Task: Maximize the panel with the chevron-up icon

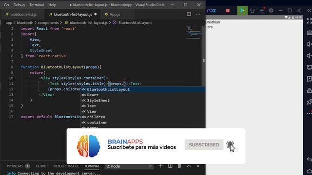Action: click(x=189, y=166)
